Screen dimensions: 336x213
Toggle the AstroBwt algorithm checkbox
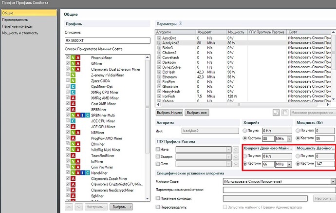coord(159,38)
